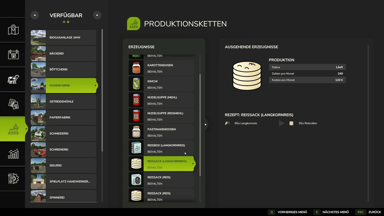This screenshot has width=384, height=216.
Task: Click the Nudelsuppe (Reismehl) can icon
Action: pos(136,116)
